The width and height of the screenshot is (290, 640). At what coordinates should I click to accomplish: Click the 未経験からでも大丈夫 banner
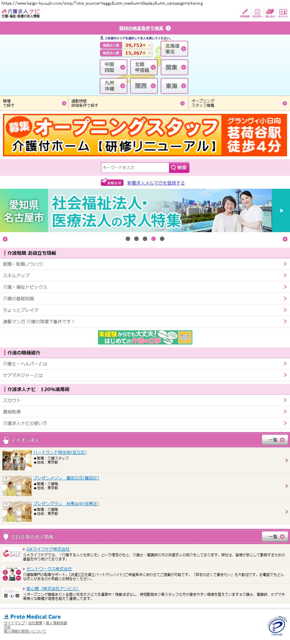coord(145,337)
